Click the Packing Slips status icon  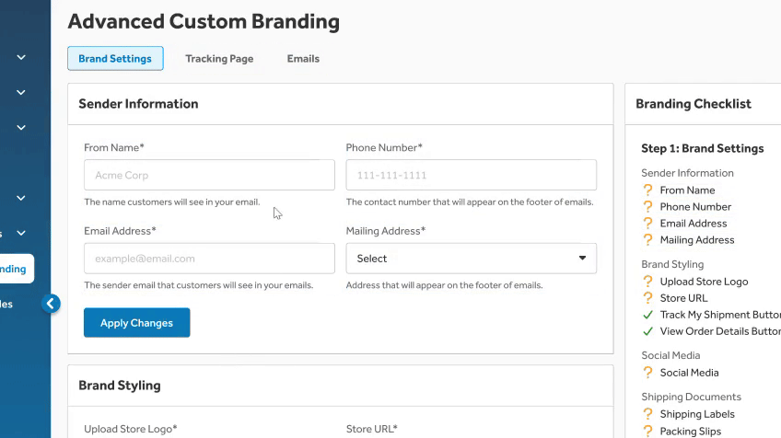pyautogui.click(x=648, y=431)
